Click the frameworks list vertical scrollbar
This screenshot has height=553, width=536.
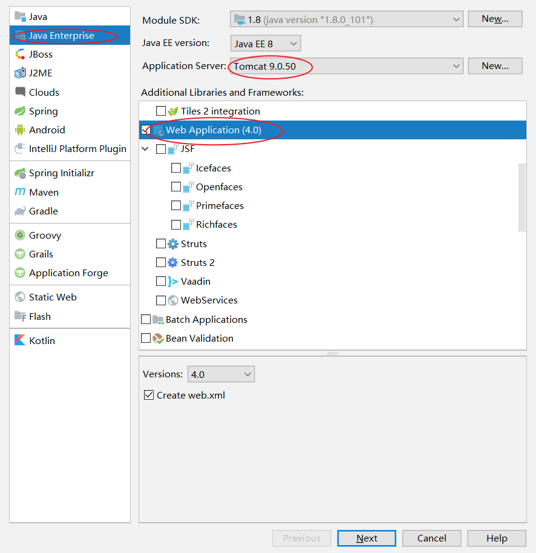click(522, 197)
